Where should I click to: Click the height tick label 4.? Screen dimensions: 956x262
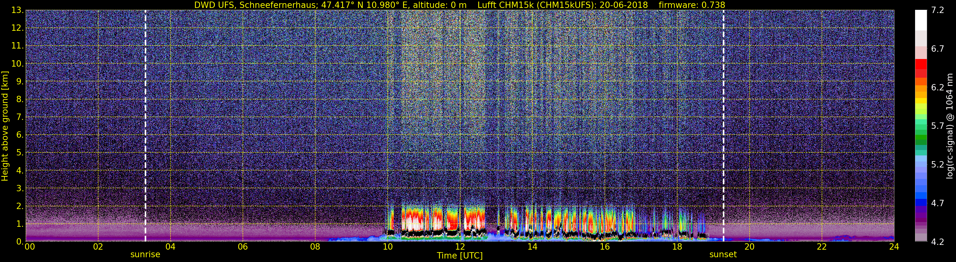[20, 170]
